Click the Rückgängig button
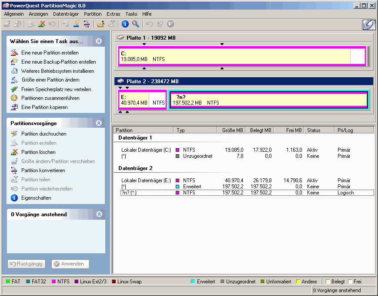The width and height of the screenshot is (378, 296). pos(27,264)
